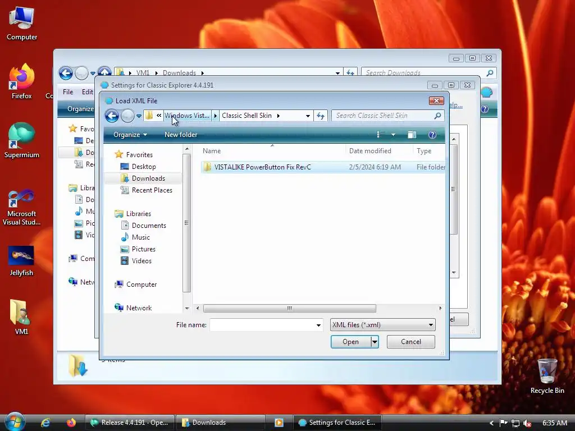Sort files by the Name column header
Viewport: 575px width, 431px height.
click(x=272, y=151)
